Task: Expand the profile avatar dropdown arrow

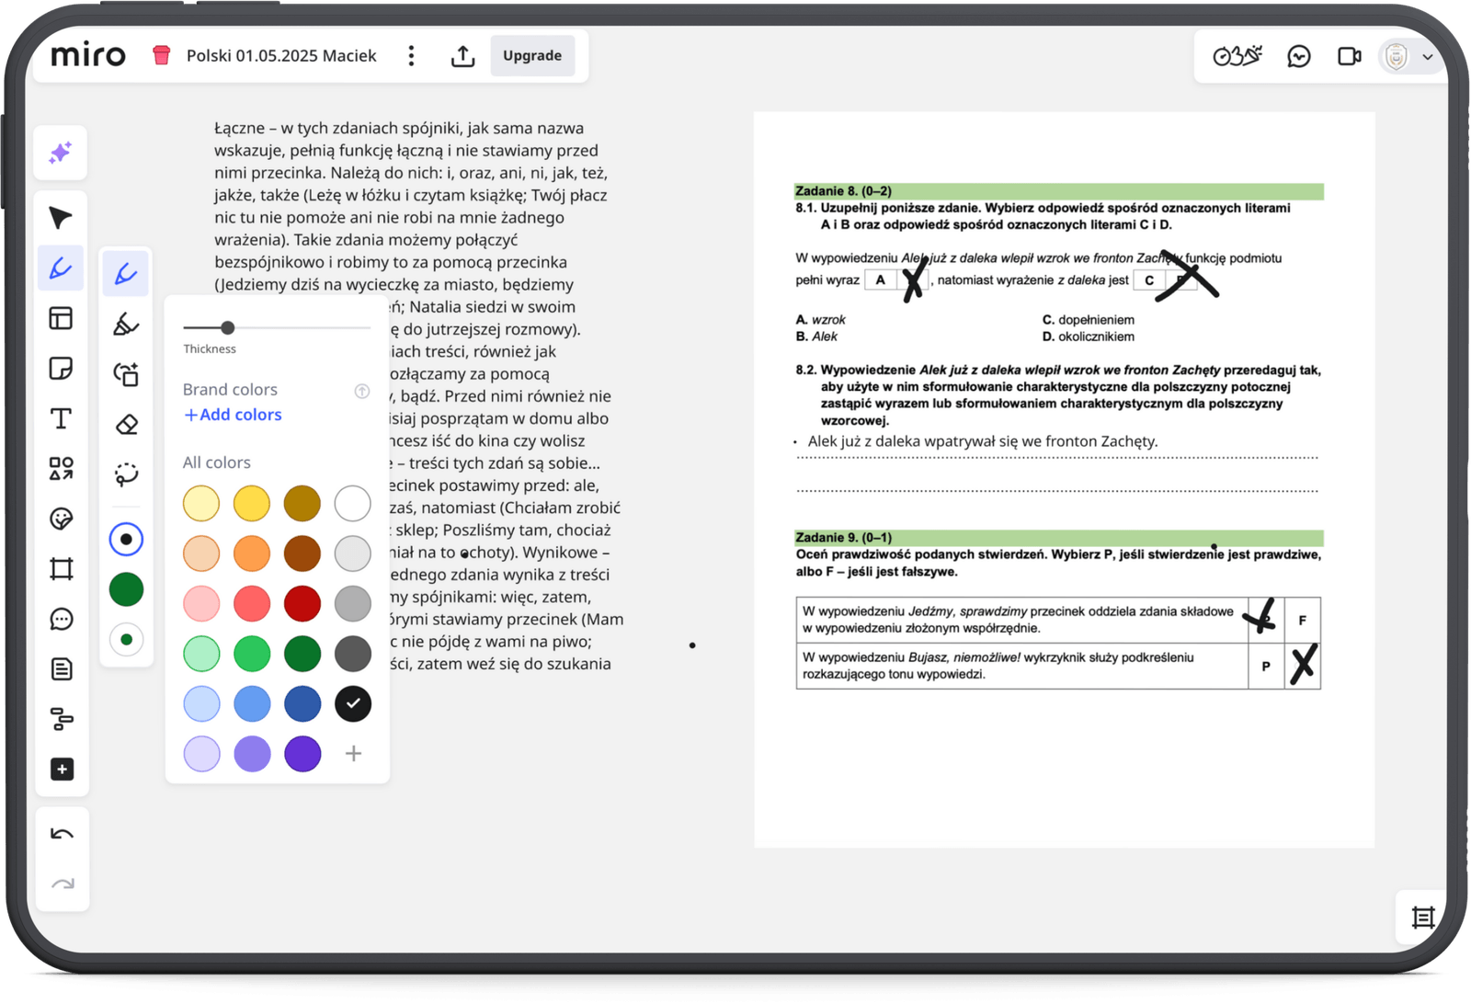Action: (1428, 57)
